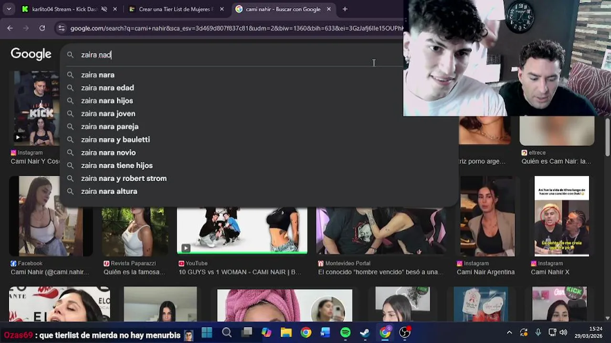Click the browser back arrow

pyautogui.click(x=10, y=28)
